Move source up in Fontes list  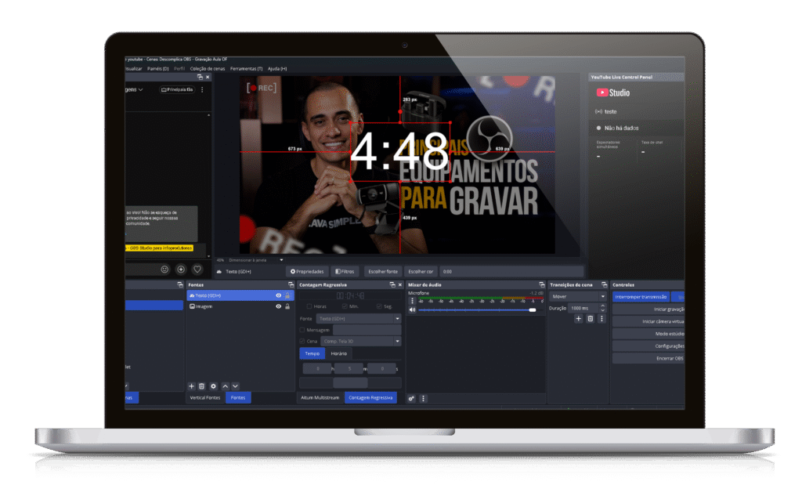pos(226,386)
